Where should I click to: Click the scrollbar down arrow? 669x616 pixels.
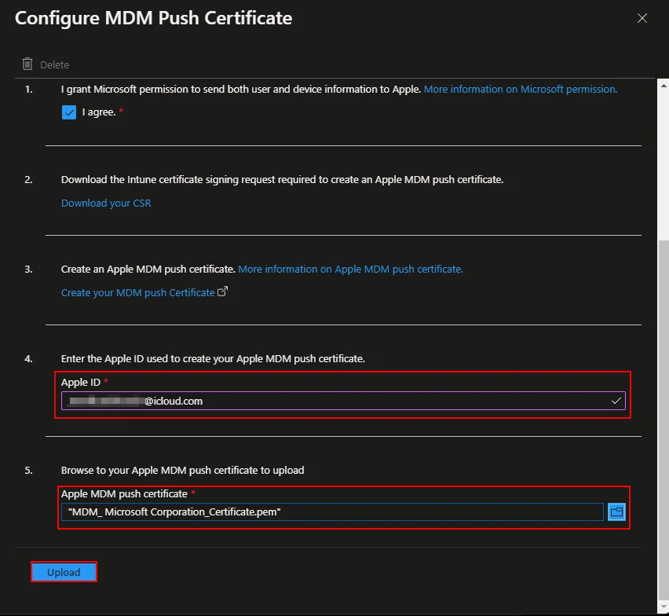tap(663, 607)
